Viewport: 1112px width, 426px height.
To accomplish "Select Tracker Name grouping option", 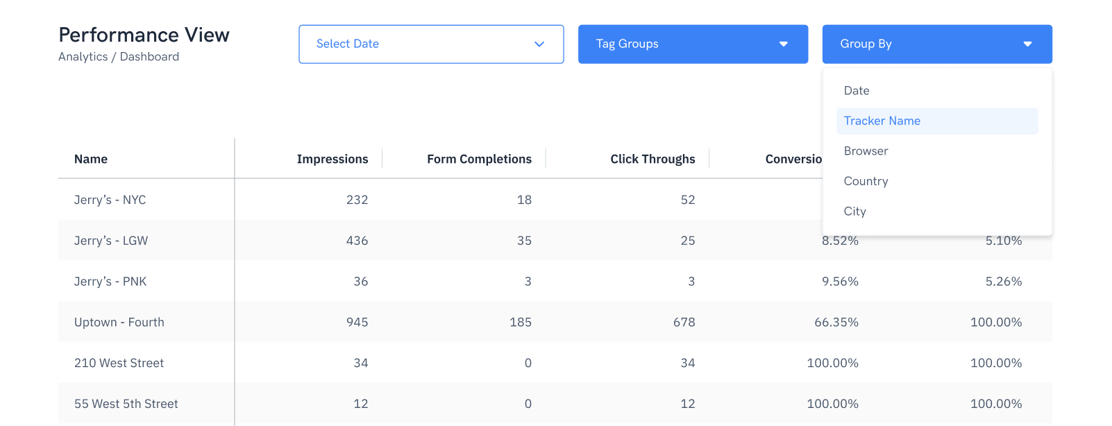I will [x=882, y=121].
